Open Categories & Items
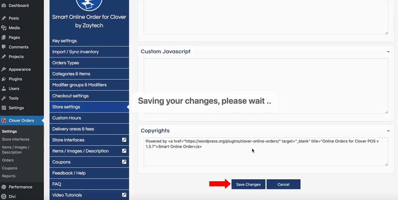Image resolution: width=398 pixels, height=200 pixels. tap(89, 74)
